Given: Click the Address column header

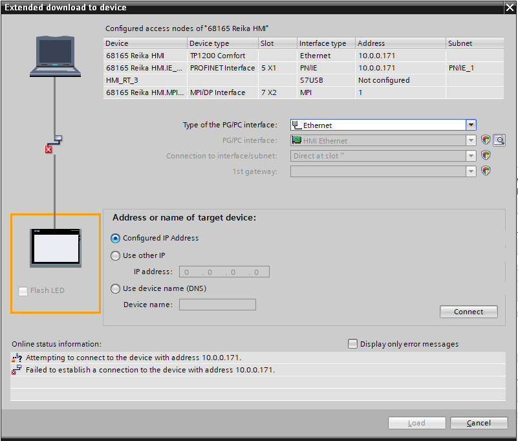Looking at the screenshot, I should 400,43.
